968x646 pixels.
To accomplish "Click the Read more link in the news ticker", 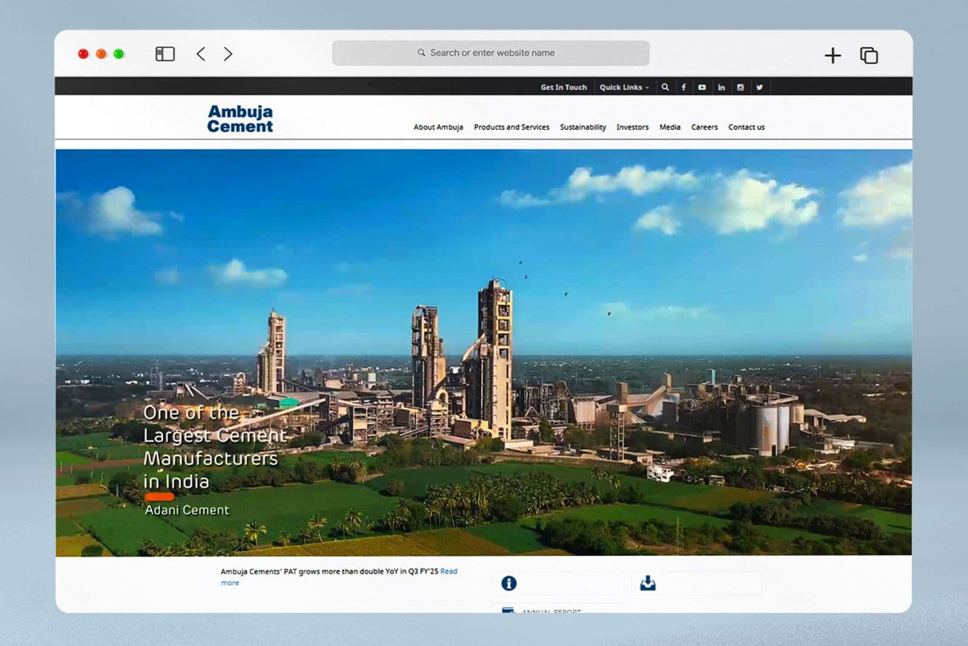I will click(x=448, y=571).
